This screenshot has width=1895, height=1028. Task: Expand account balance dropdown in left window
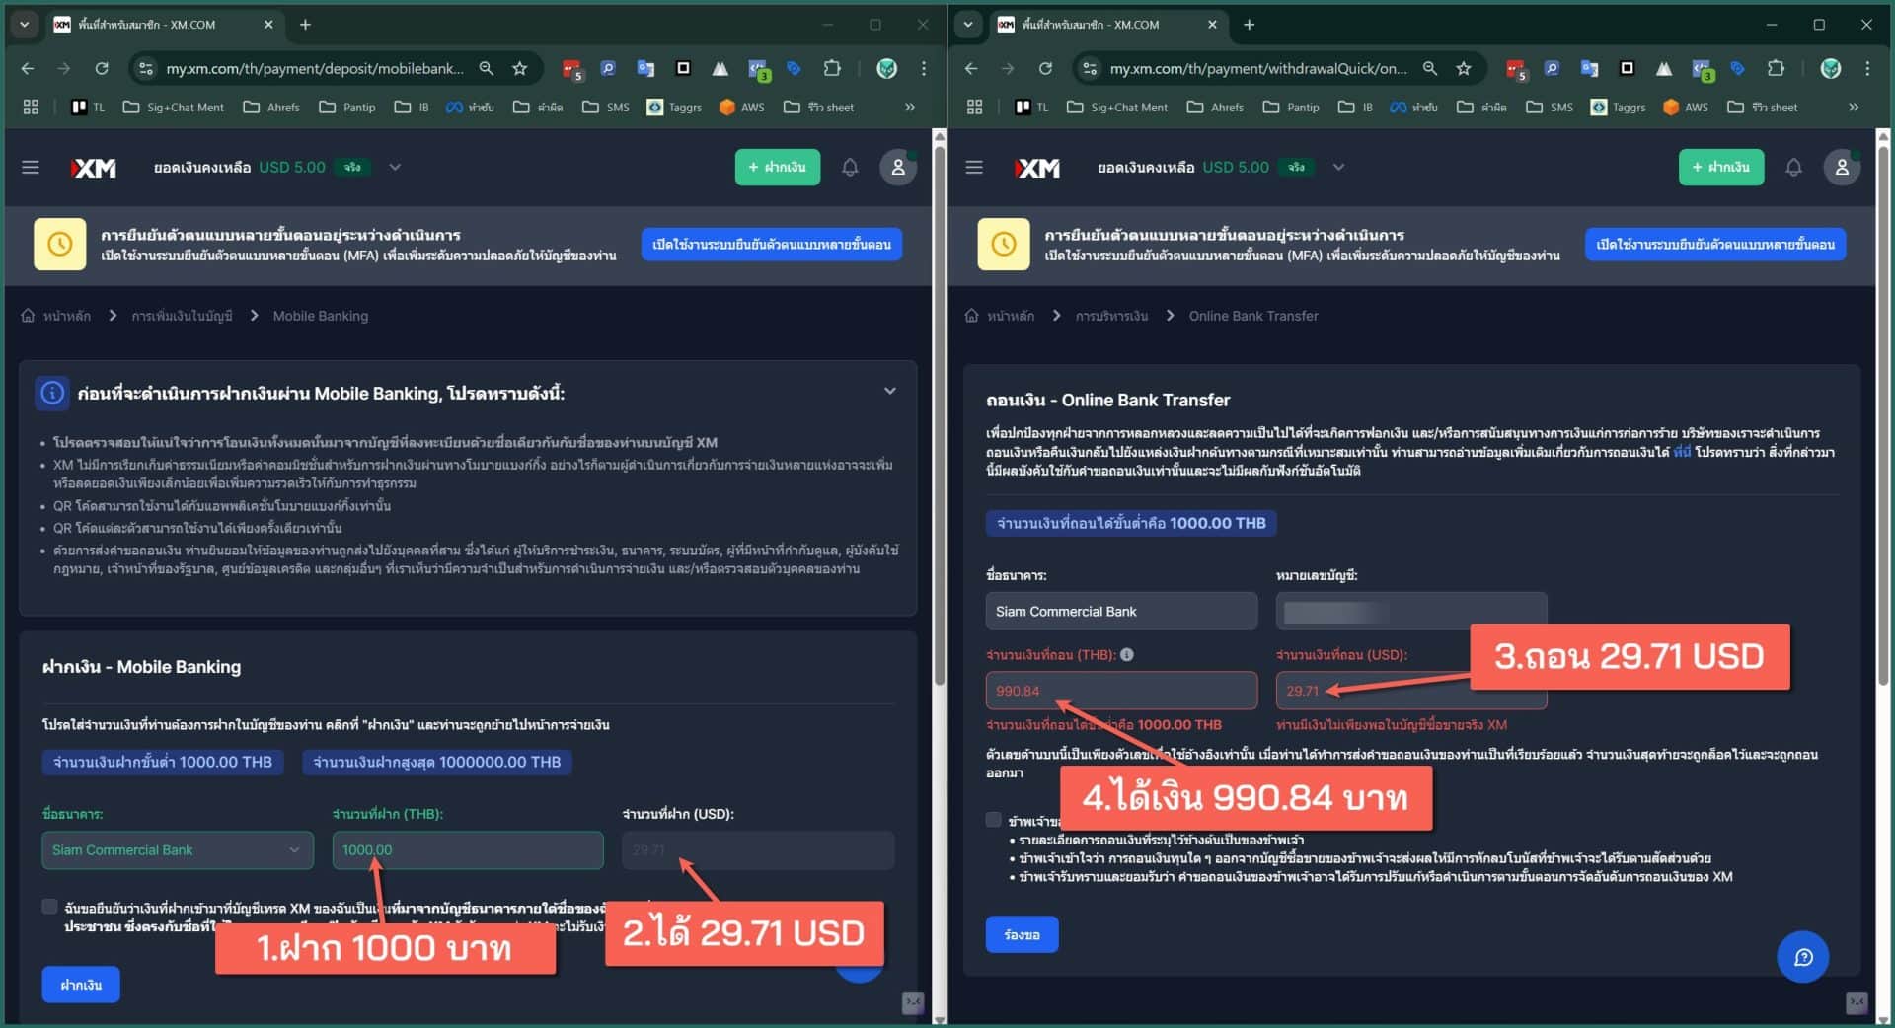395,167
